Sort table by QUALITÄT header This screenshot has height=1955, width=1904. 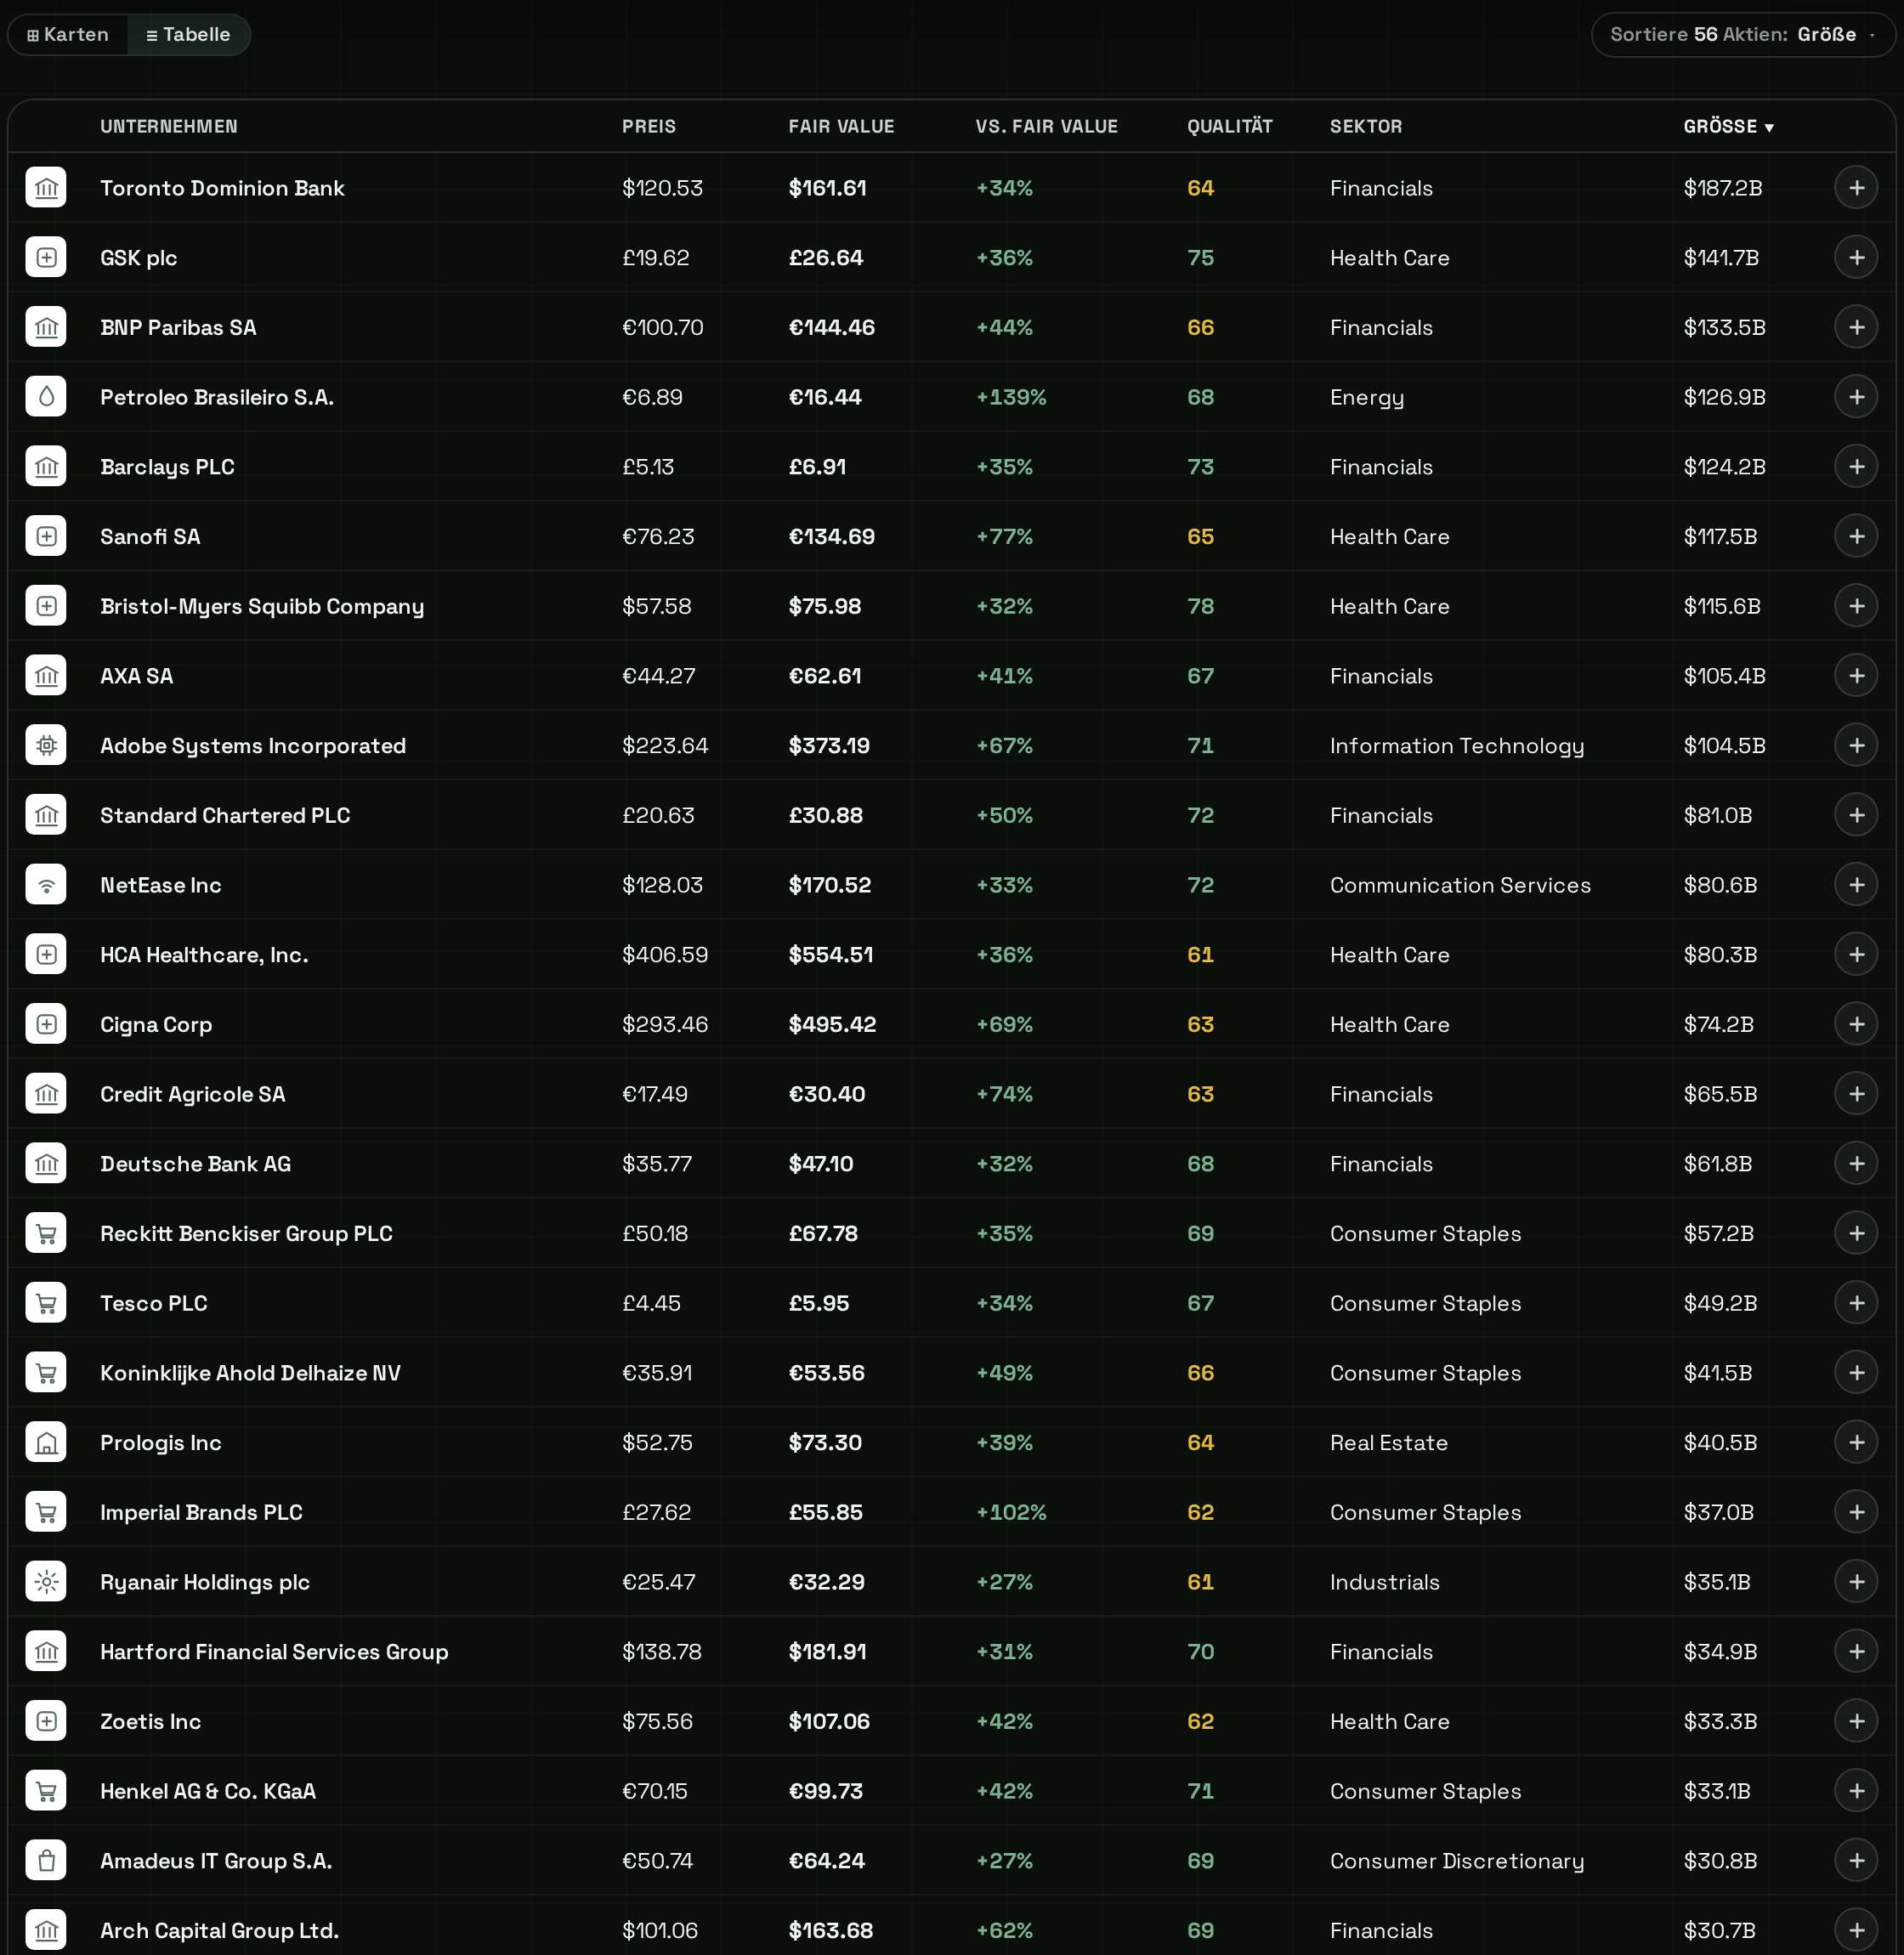point(1230,127)
